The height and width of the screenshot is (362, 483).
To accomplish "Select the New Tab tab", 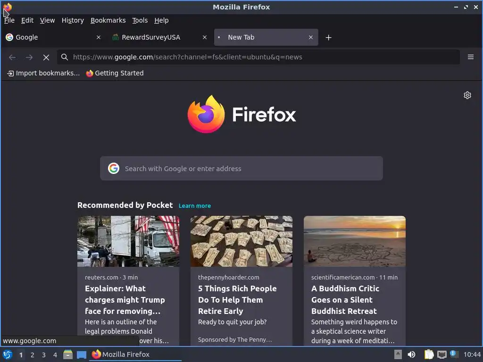I will pyautogui.click(x=266, y=37).
